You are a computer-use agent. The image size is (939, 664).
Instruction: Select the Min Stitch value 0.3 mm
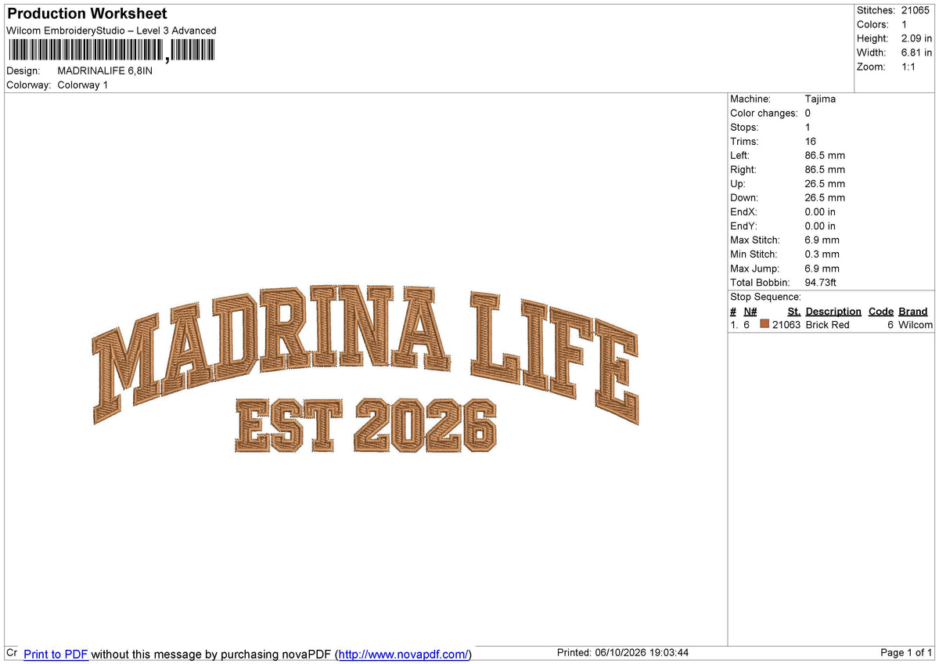click(822, 254)
